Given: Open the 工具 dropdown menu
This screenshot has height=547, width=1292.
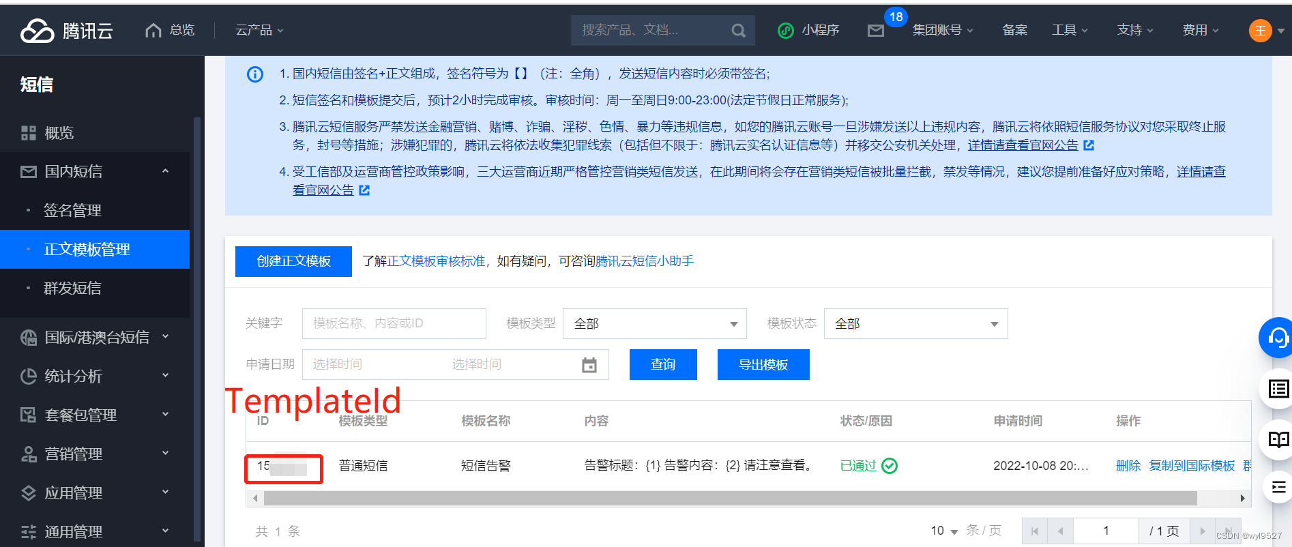Looking at the screenshot, I should coord(1070,30).
